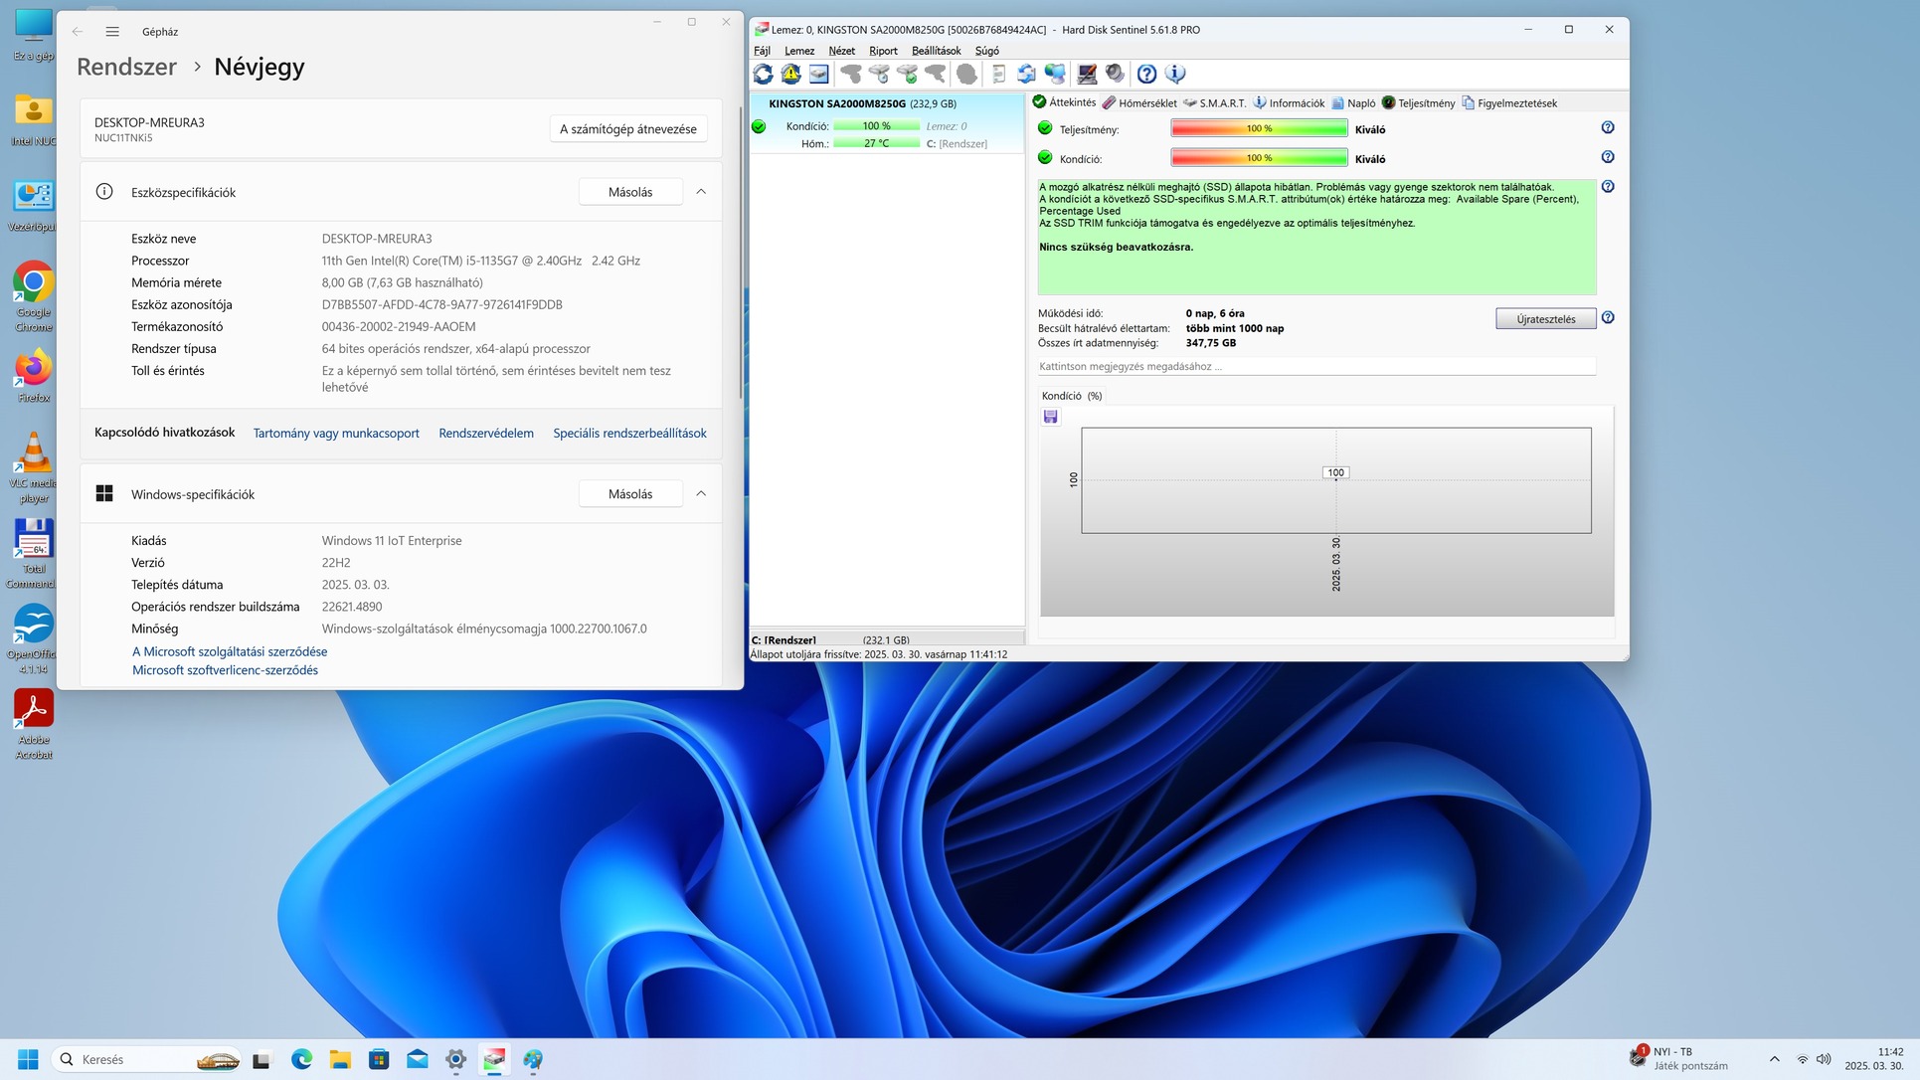Open help icon beside Teljesítmény bar
Image resolution: width=1920 pixels, height=1080 pixels.
point(1607,128)
